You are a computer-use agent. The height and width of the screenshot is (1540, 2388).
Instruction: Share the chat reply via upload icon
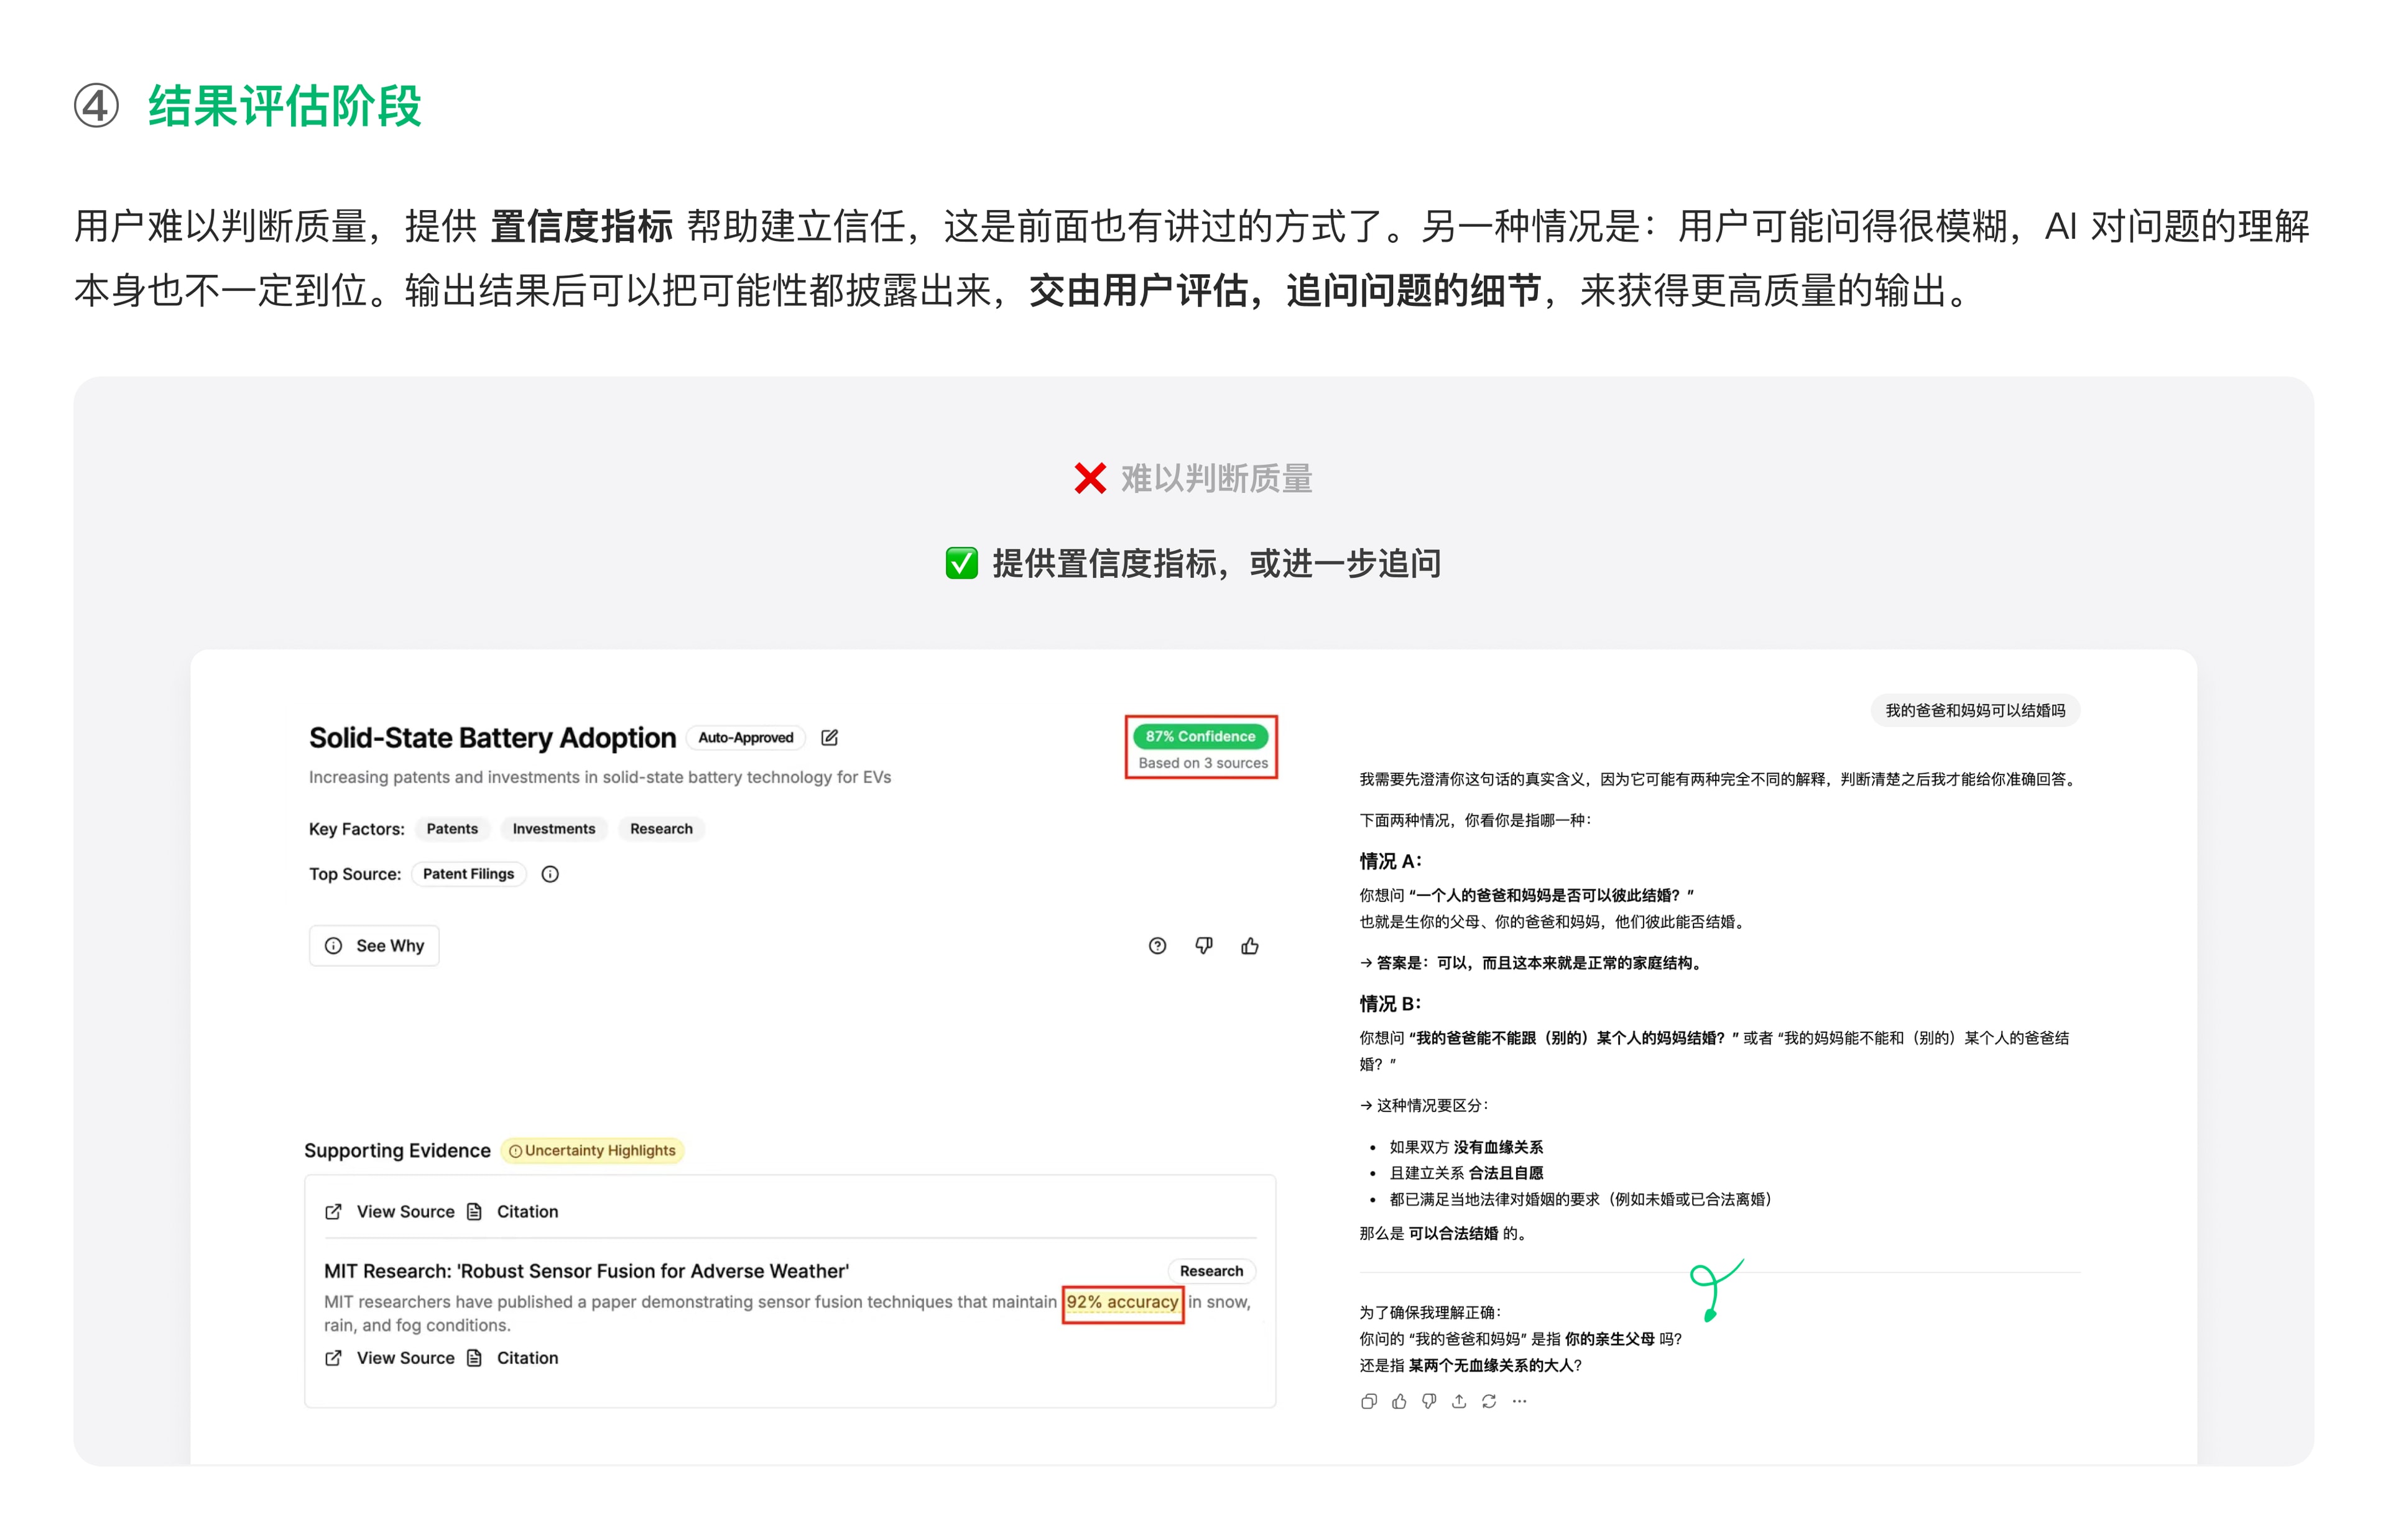[x=1459, y=1401]
